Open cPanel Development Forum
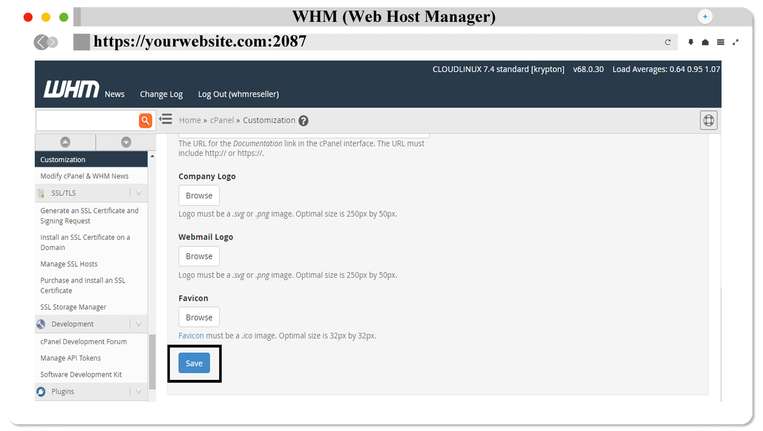This screenshot has width=763, height=431. pyautogui.click(x=83, y=341)
